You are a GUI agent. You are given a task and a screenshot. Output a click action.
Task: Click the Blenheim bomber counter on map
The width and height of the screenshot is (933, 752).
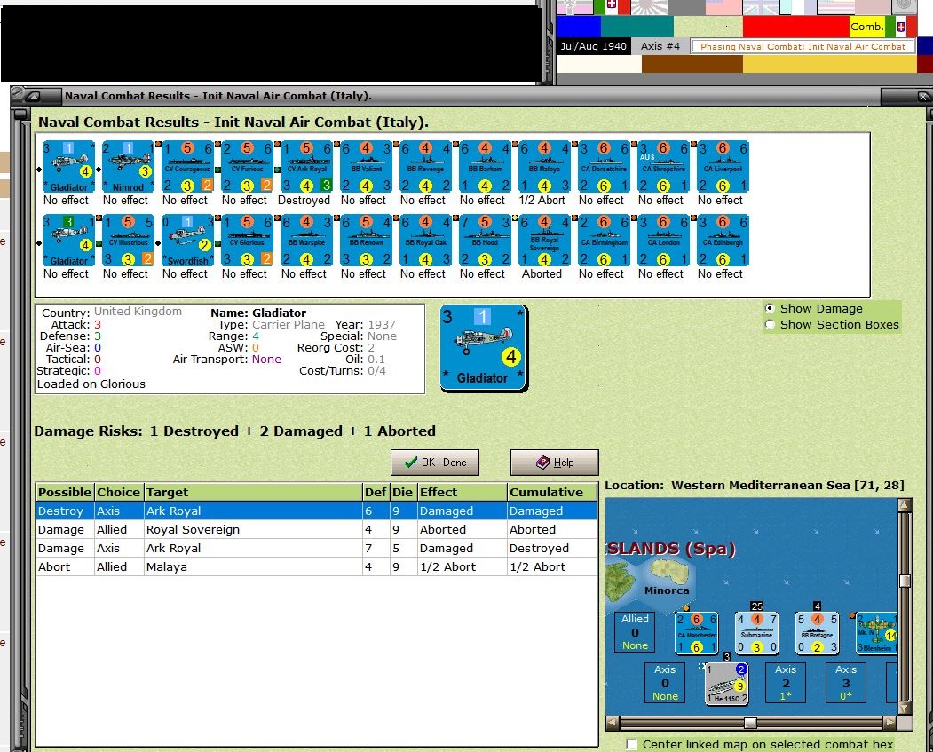pyautogui.click(x=876, y=632)
